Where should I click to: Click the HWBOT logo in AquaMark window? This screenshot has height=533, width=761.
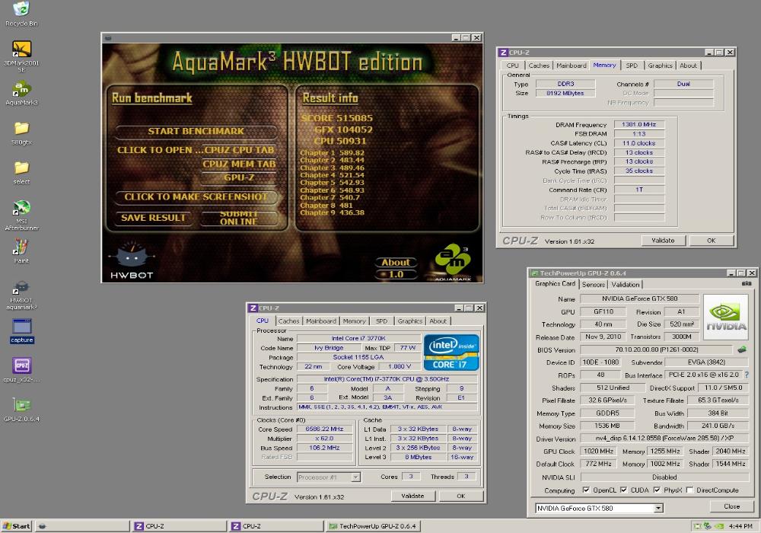pos(131,260)
